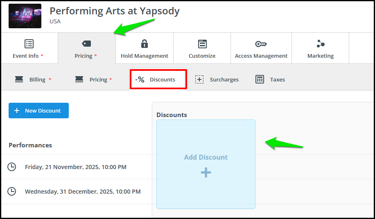375x219 pixels.
Task: Select the Wednesday, 31 December 2025 performance
Action: coord(77,192)
